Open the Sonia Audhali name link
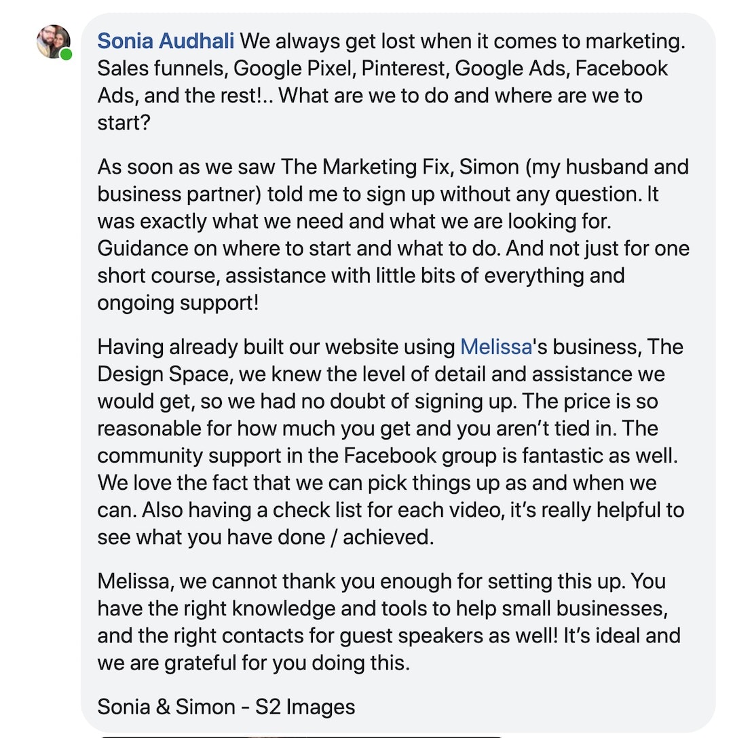This screenshot has height=738, width=733. (166, 41)
